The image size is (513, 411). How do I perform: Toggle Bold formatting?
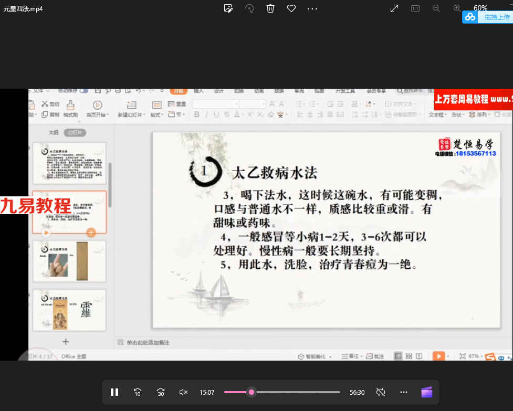click(x=196, y=114)
